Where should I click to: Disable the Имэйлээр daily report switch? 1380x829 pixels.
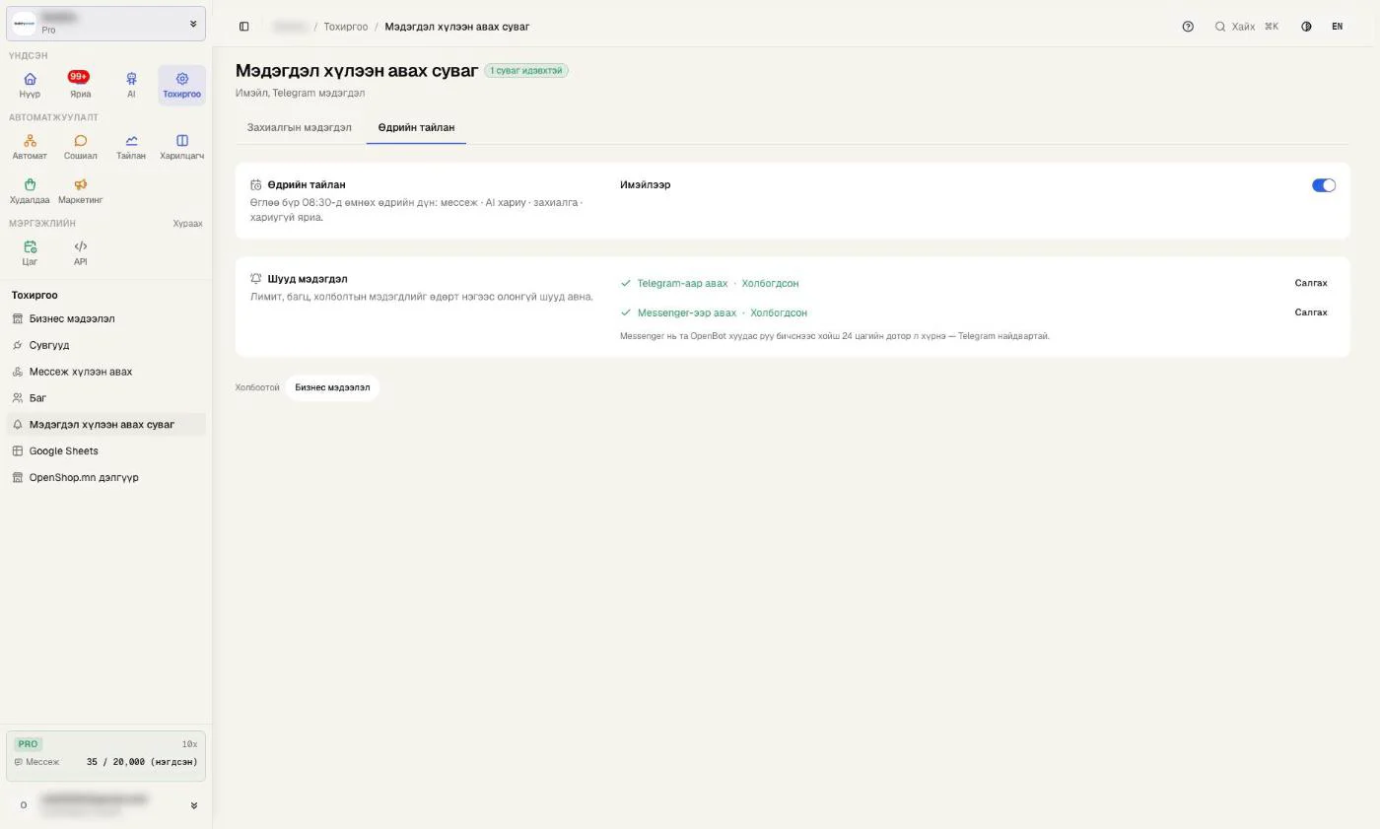pos(1324,185)
